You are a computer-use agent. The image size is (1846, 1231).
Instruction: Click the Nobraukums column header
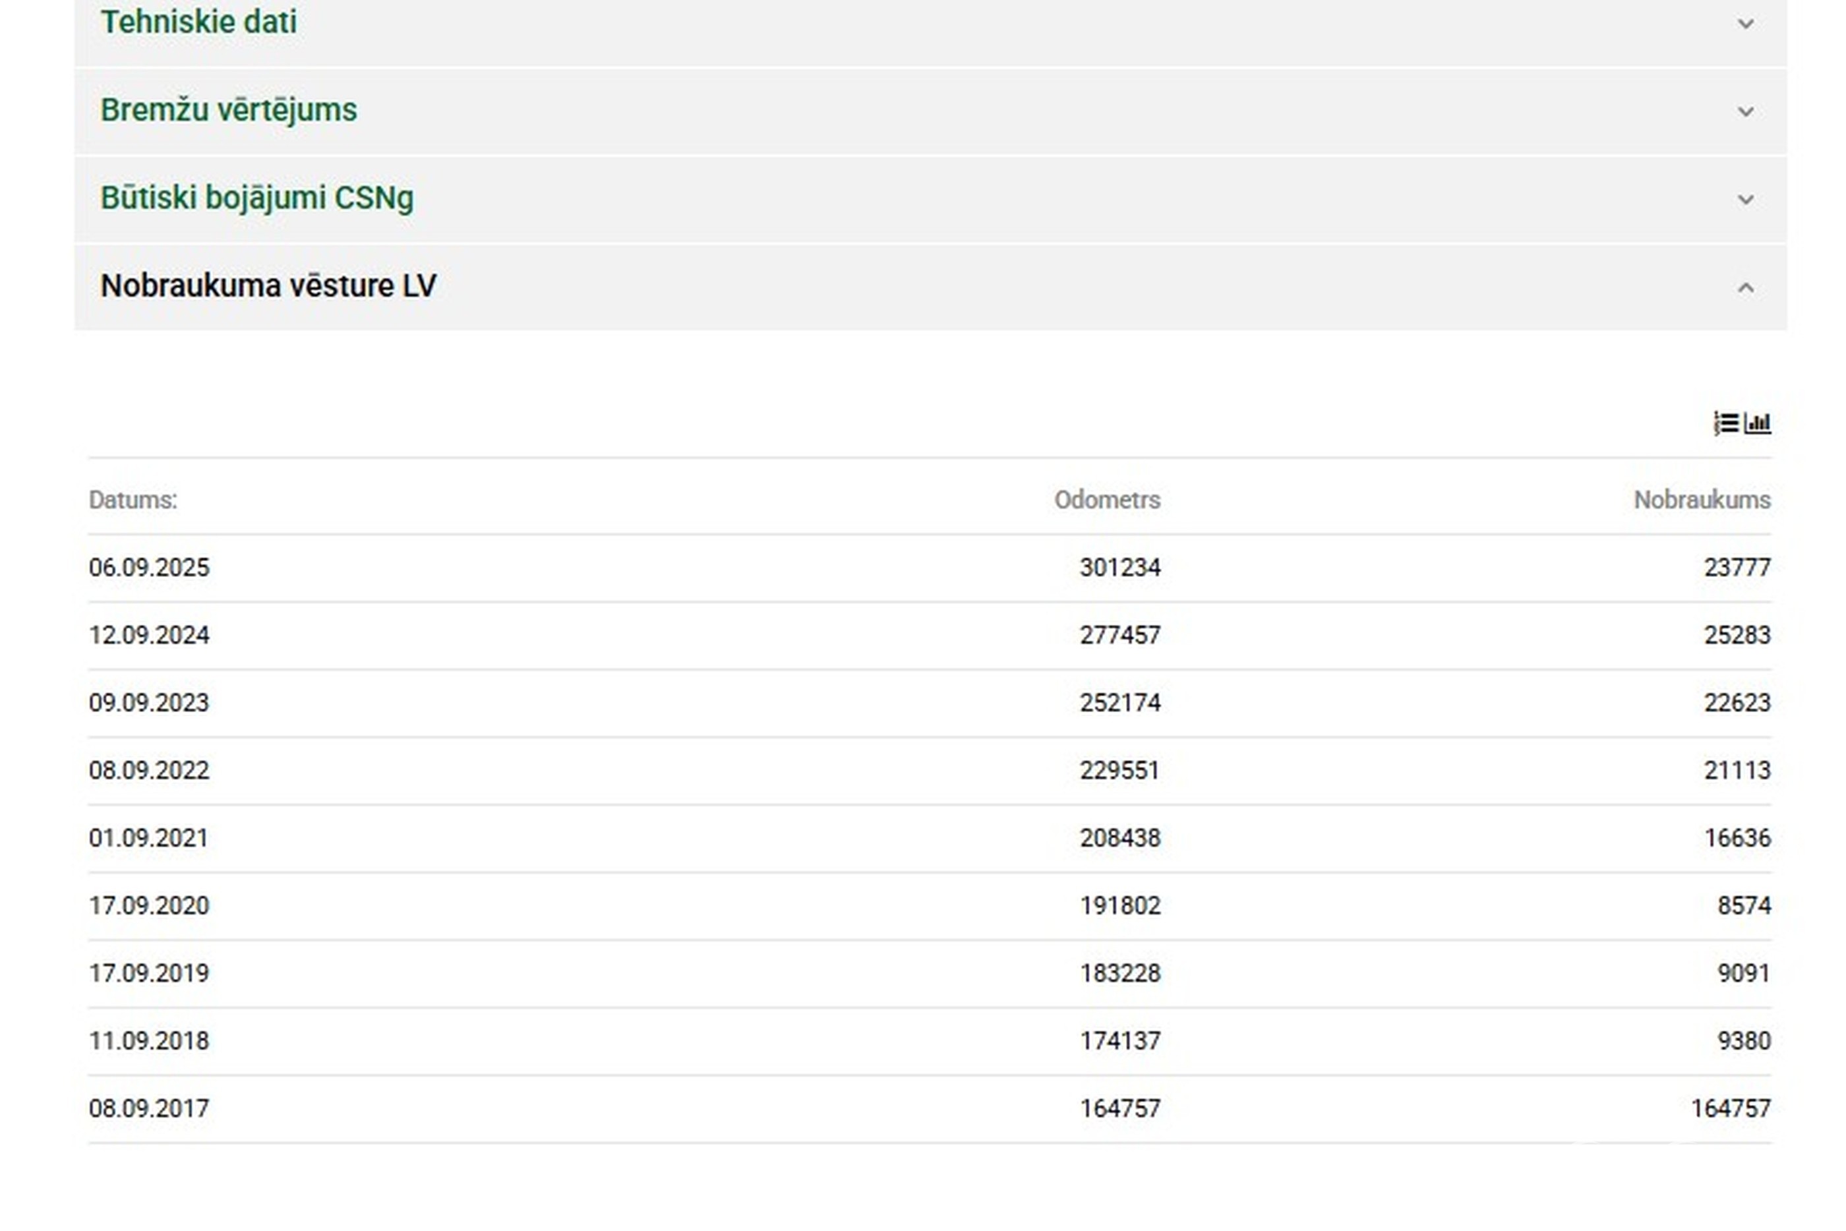coord(1702,500)
